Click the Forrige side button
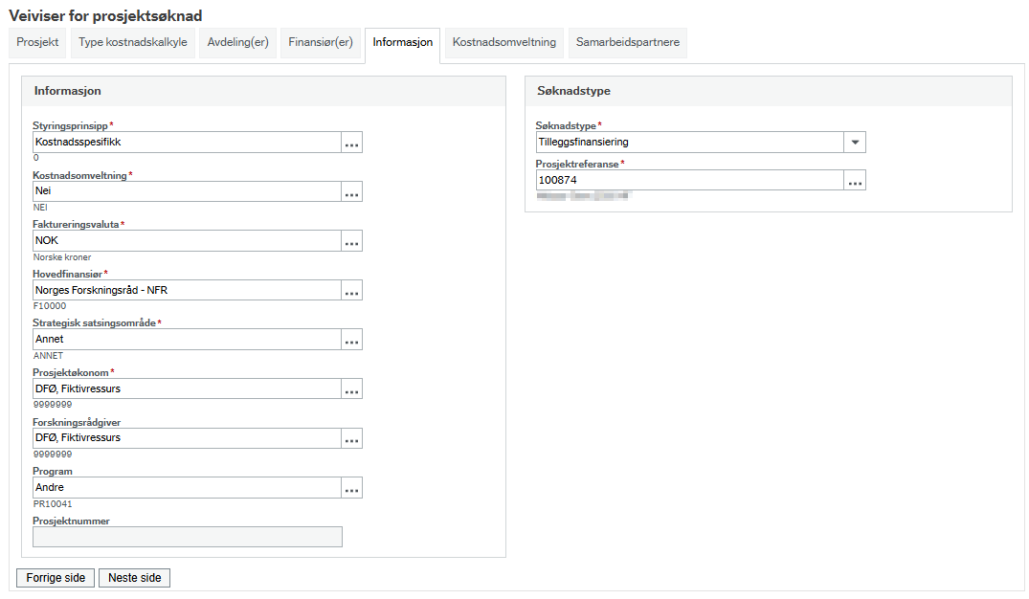Viewport: 1029px width, 599px height. pos(56,578)
